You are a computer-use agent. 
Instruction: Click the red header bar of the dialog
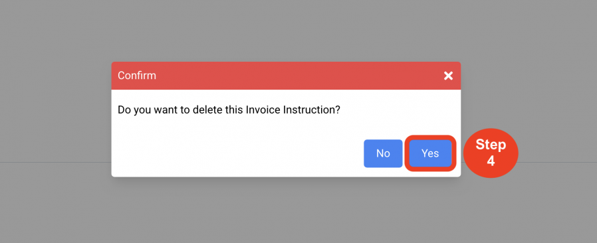click(286, 76)
